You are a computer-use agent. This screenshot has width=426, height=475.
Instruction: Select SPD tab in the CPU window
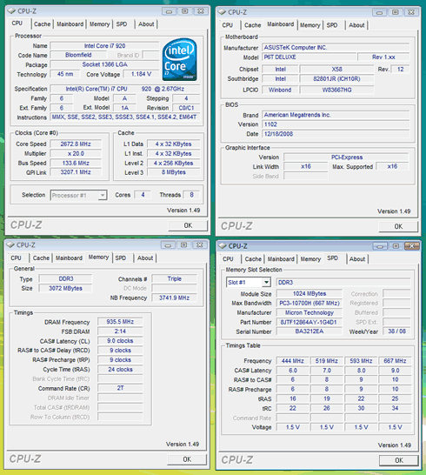[x=122, y=24]
